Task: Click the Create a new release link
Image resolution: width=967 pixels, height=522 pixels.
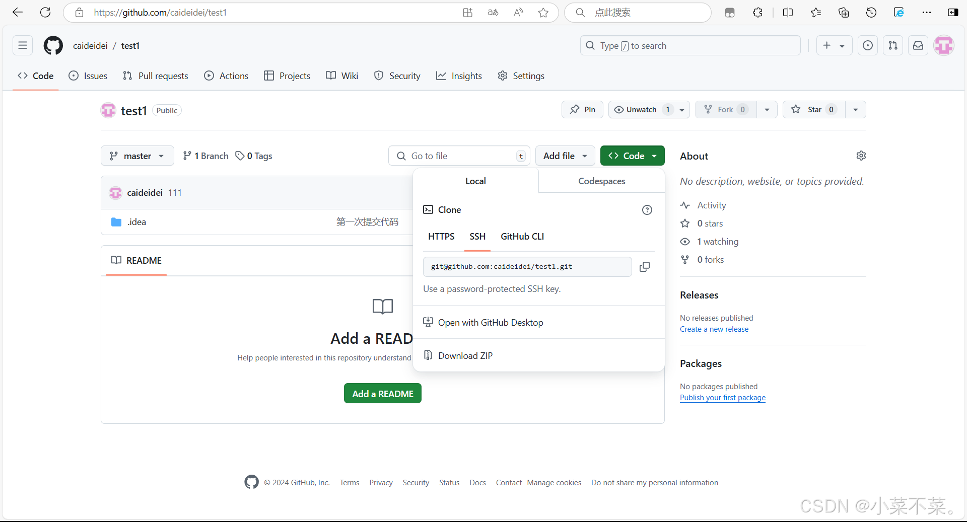Action: [714, 329]
